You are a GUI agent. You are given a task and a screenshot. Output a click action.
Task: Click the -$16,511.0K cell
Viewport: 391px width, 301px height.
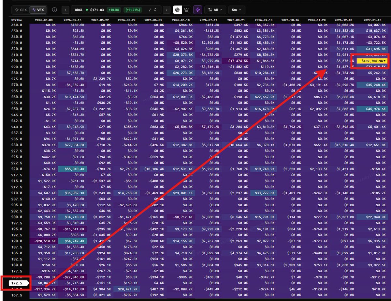pyautogui.click(x=72, y=229)
